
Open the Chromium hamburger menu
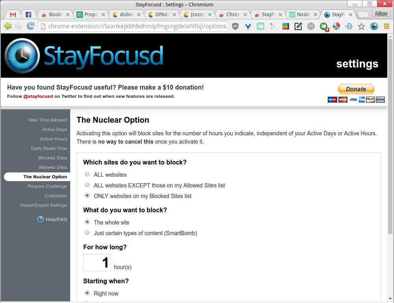pos(387,26)
